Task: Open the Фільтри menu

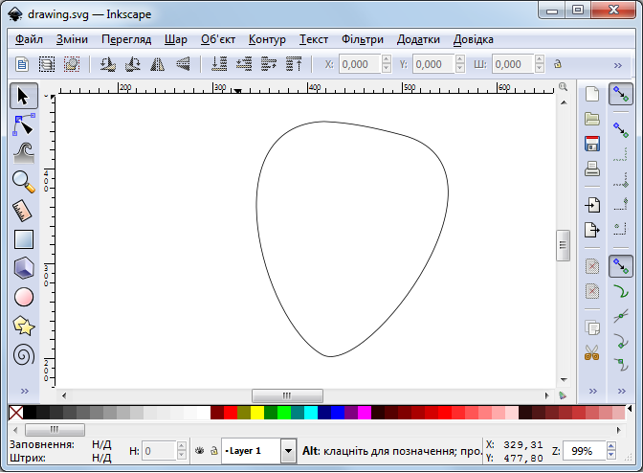Action: tap(363, 39)
